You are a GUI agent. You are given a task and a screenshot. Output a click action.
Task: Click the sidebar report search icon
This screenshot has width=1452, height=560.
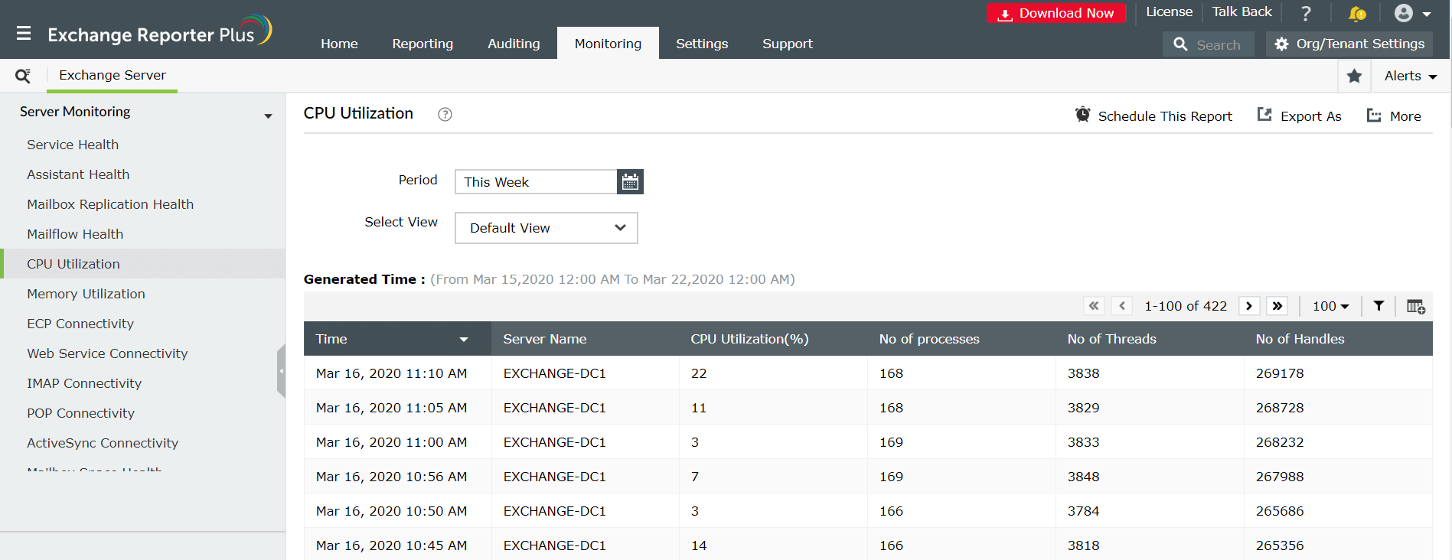tap(23, 76)
